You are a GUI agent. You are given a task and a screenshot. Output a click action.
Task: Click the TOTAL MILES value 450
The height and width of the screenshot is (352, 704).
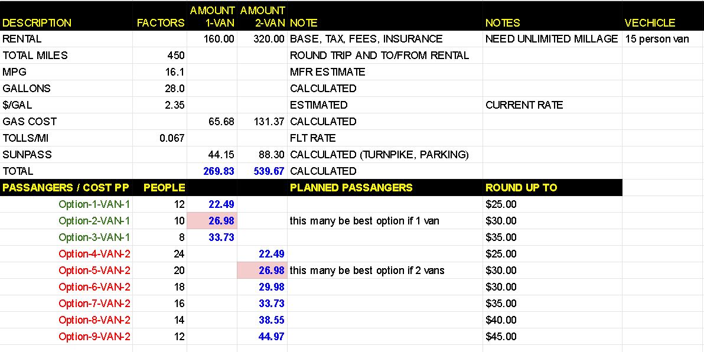176,56
